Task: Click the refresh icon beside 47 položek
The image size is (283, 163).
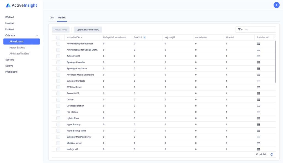Action: [272, 154]
